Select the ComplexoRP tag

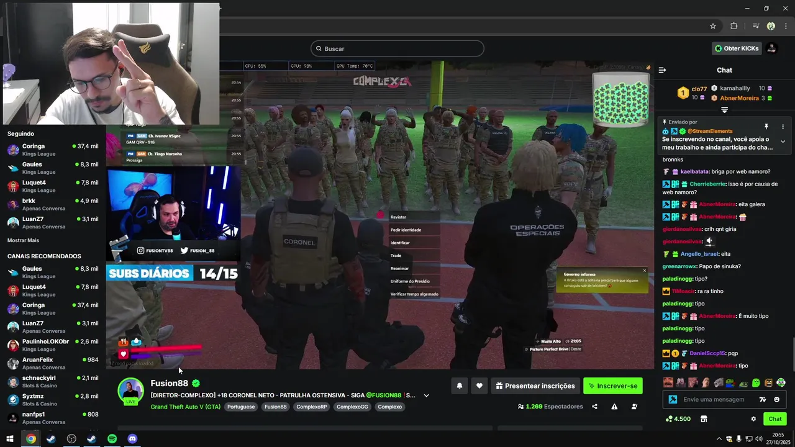tap(311, 407)
